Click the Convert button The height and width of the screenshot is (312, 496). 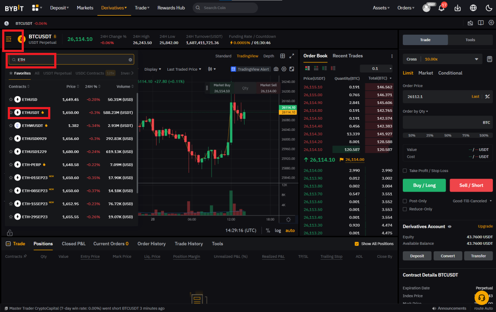pyautogui.click(x=447, y=256)
